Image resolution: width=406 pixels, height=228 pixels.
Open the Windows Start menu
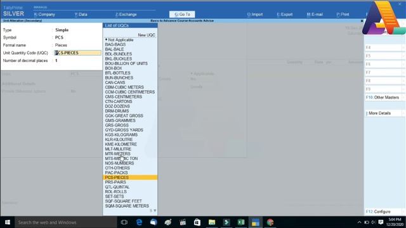pos(7,222)
